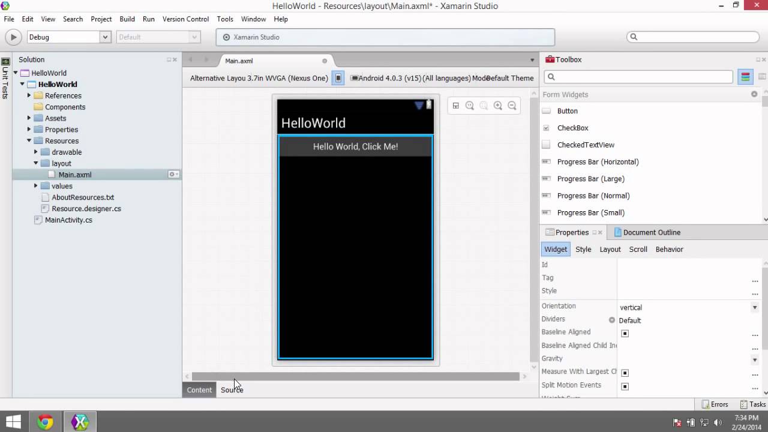Click Android 4.0.3 (v15) version selector
768x432 pixels.
tap(386, 78)
